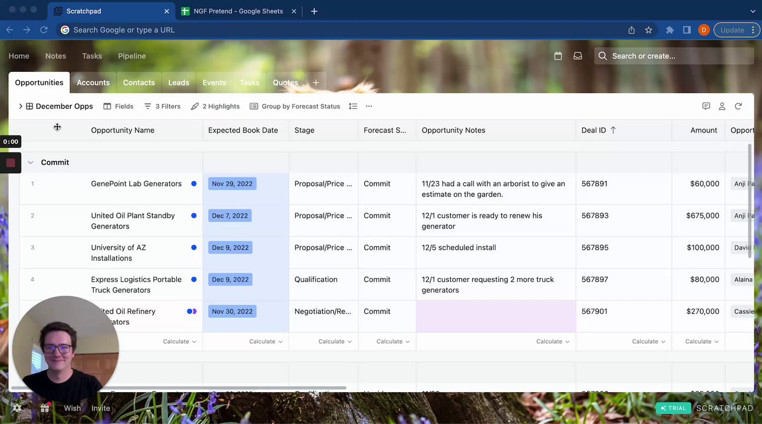Click the $675,000 amount cell
762x424 pixels.
[698, 221]
